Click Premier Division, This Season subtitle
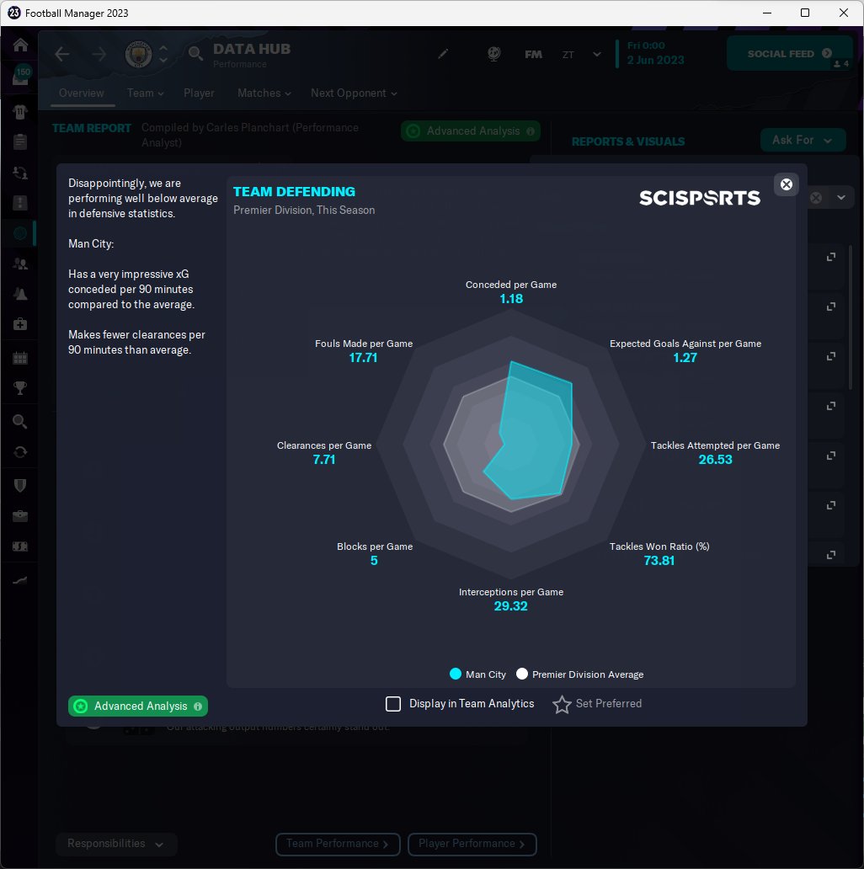 [304, 210]
